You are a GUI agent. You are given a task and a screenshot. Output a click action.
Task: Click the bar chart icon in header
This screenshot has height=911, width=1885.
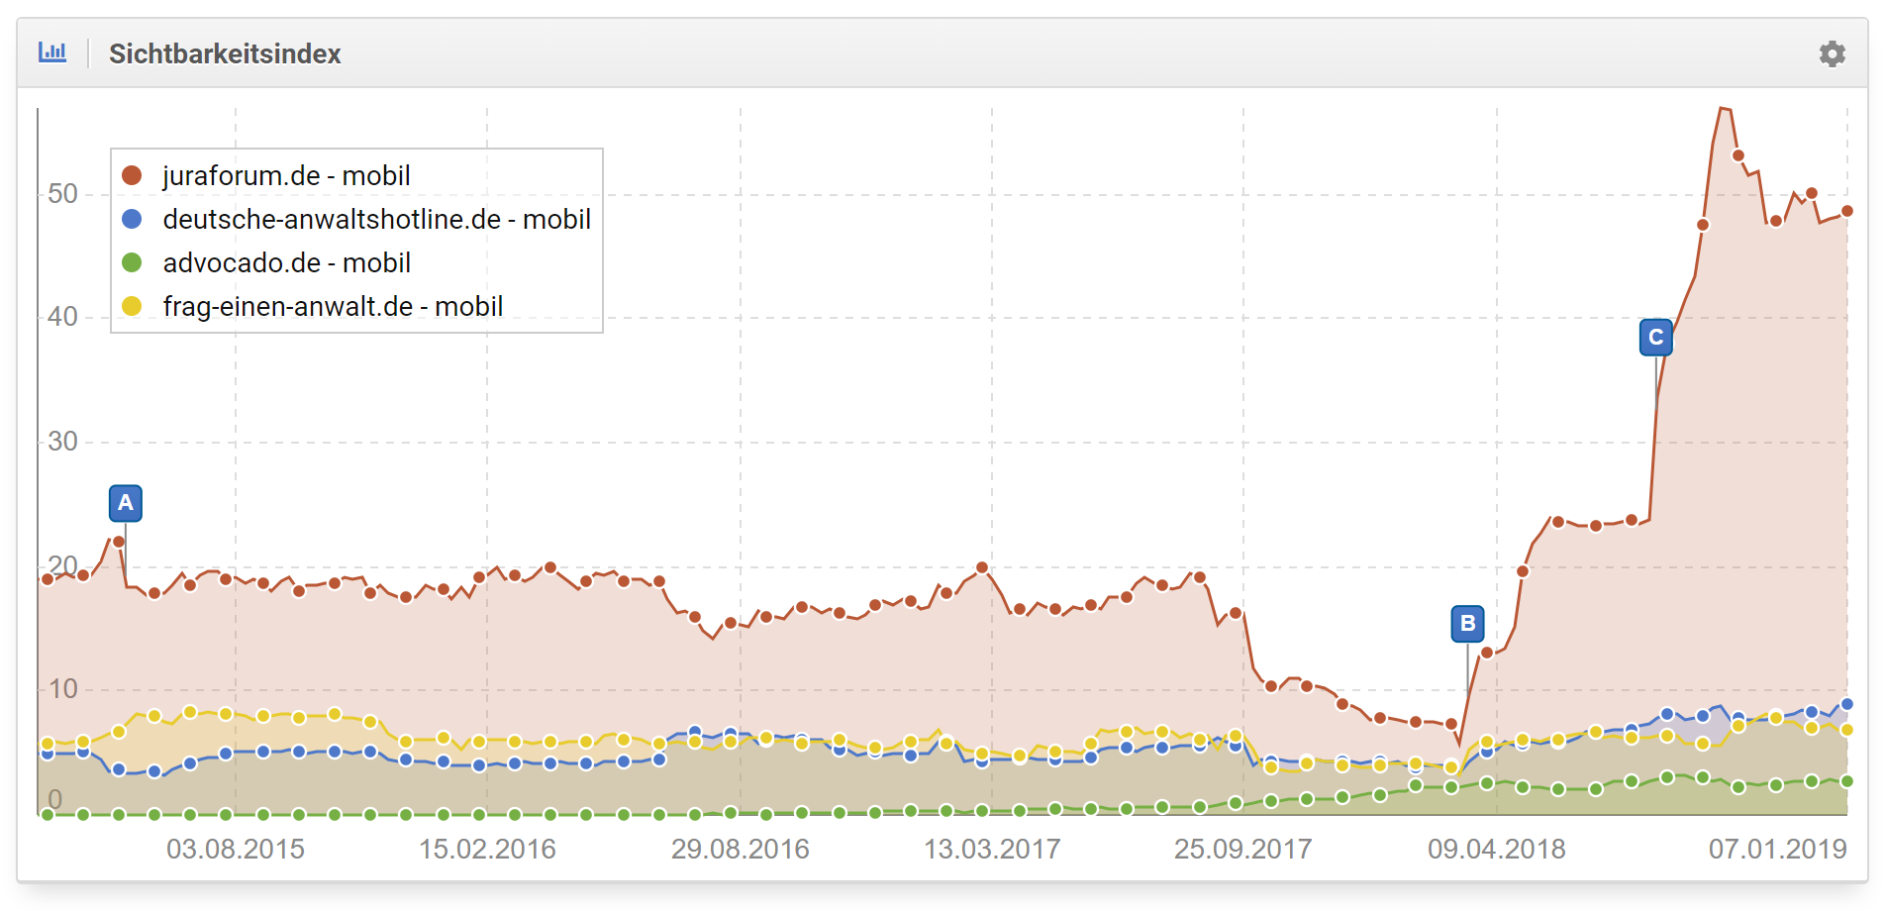coord(52,52)
